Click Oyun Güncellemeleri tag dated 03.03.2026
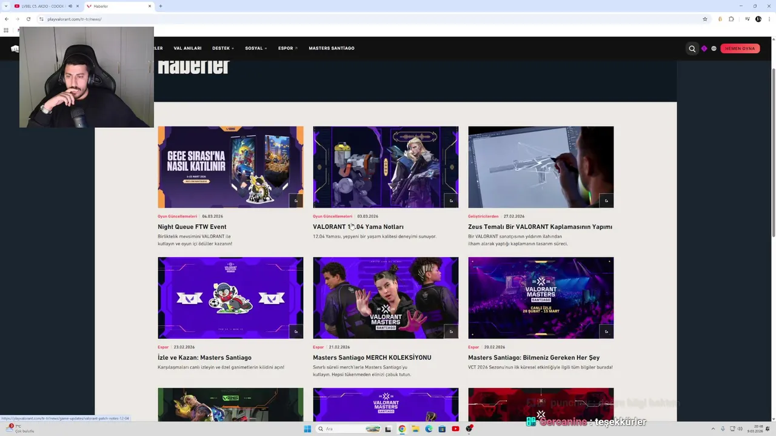This screenshot has height=436, width=776. click(x=332, y=216)
